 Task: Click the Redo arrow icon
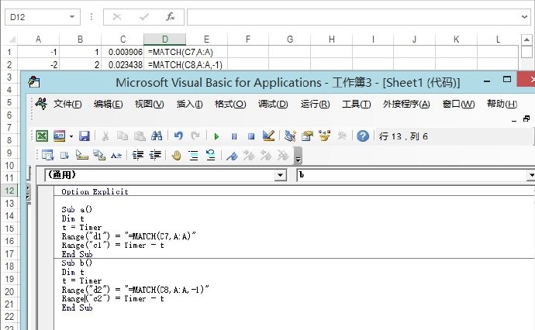195,136
